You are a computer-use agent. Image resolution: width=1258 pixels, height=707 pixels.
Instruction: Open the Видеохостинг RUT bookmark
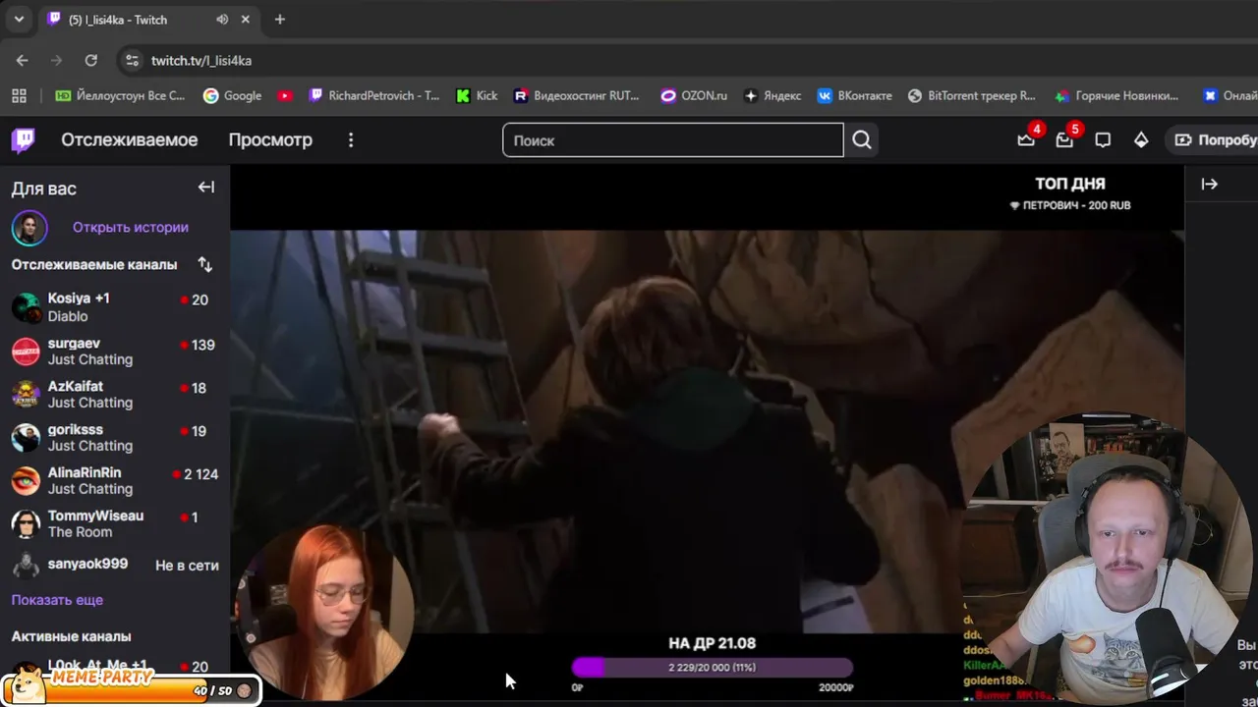pyautogui.click(x=577, y=95)
